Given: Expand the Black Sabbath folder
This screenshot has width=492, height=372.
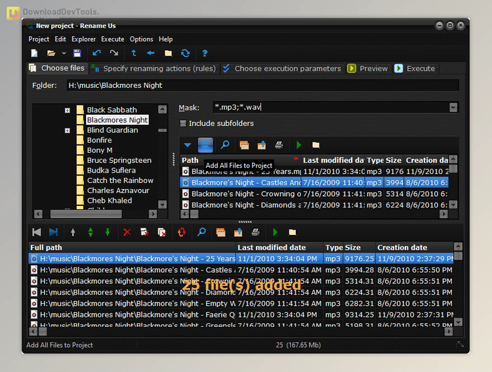Looking at the screenshot, I should click(x=68, y=110).
